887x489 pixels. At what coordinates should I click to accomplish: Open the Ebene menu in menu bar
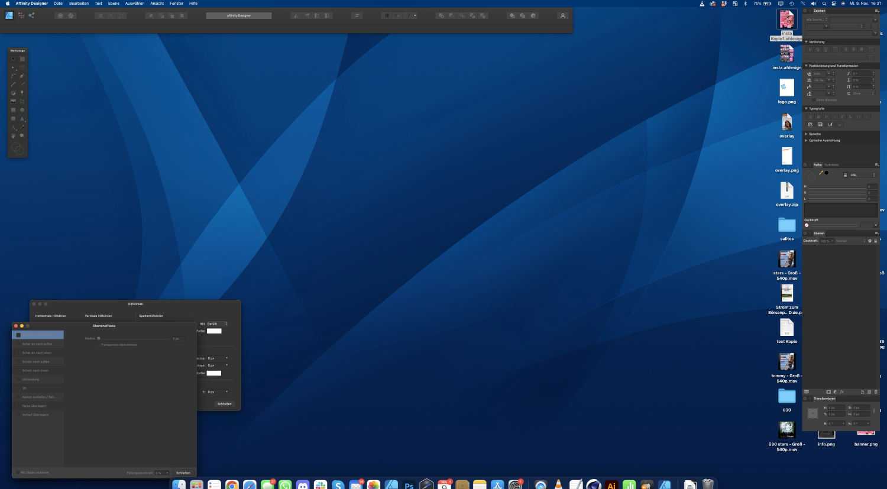(x=114, y=4)
